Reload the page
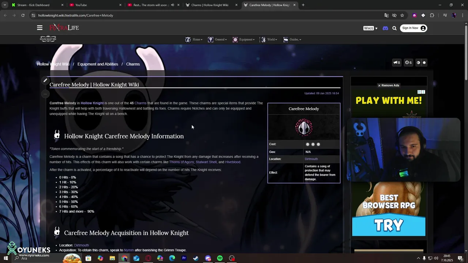This screenshot has height=263, width=468. tap(23, 15)
